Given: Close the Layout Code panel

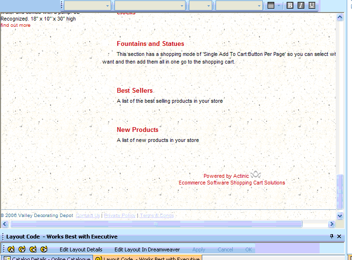Looking at the screenshot, I should coord(339,237).
